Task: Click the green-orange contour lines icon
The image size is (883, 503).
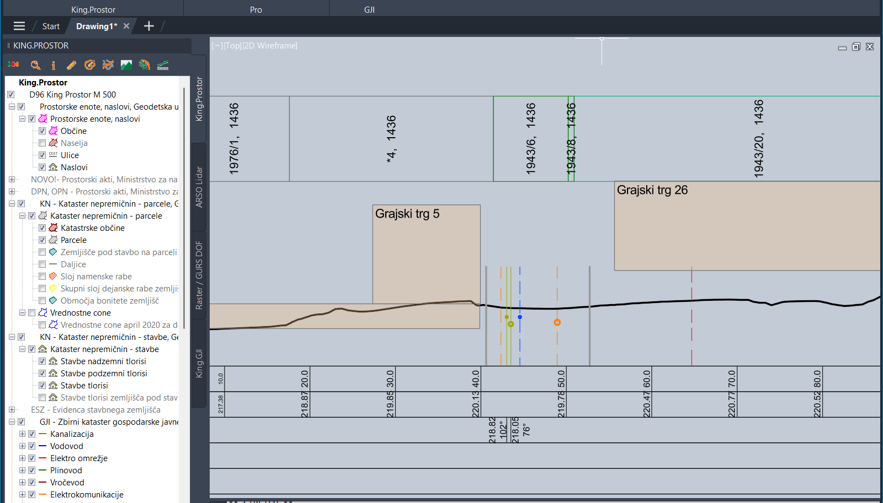Action: (145, 65)
